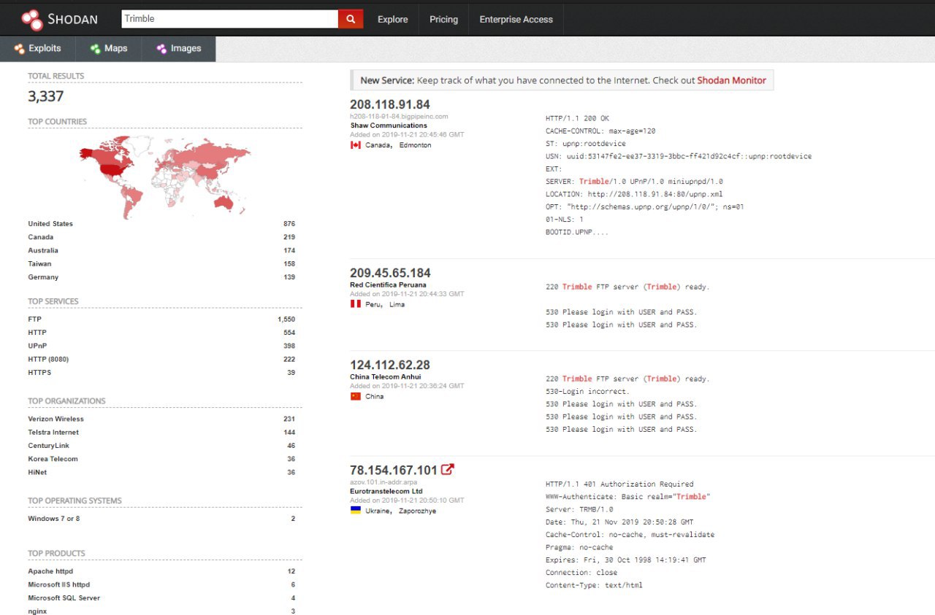
Task: Click the Exploits icon in the sub-navigation
Action: (20, 49)
